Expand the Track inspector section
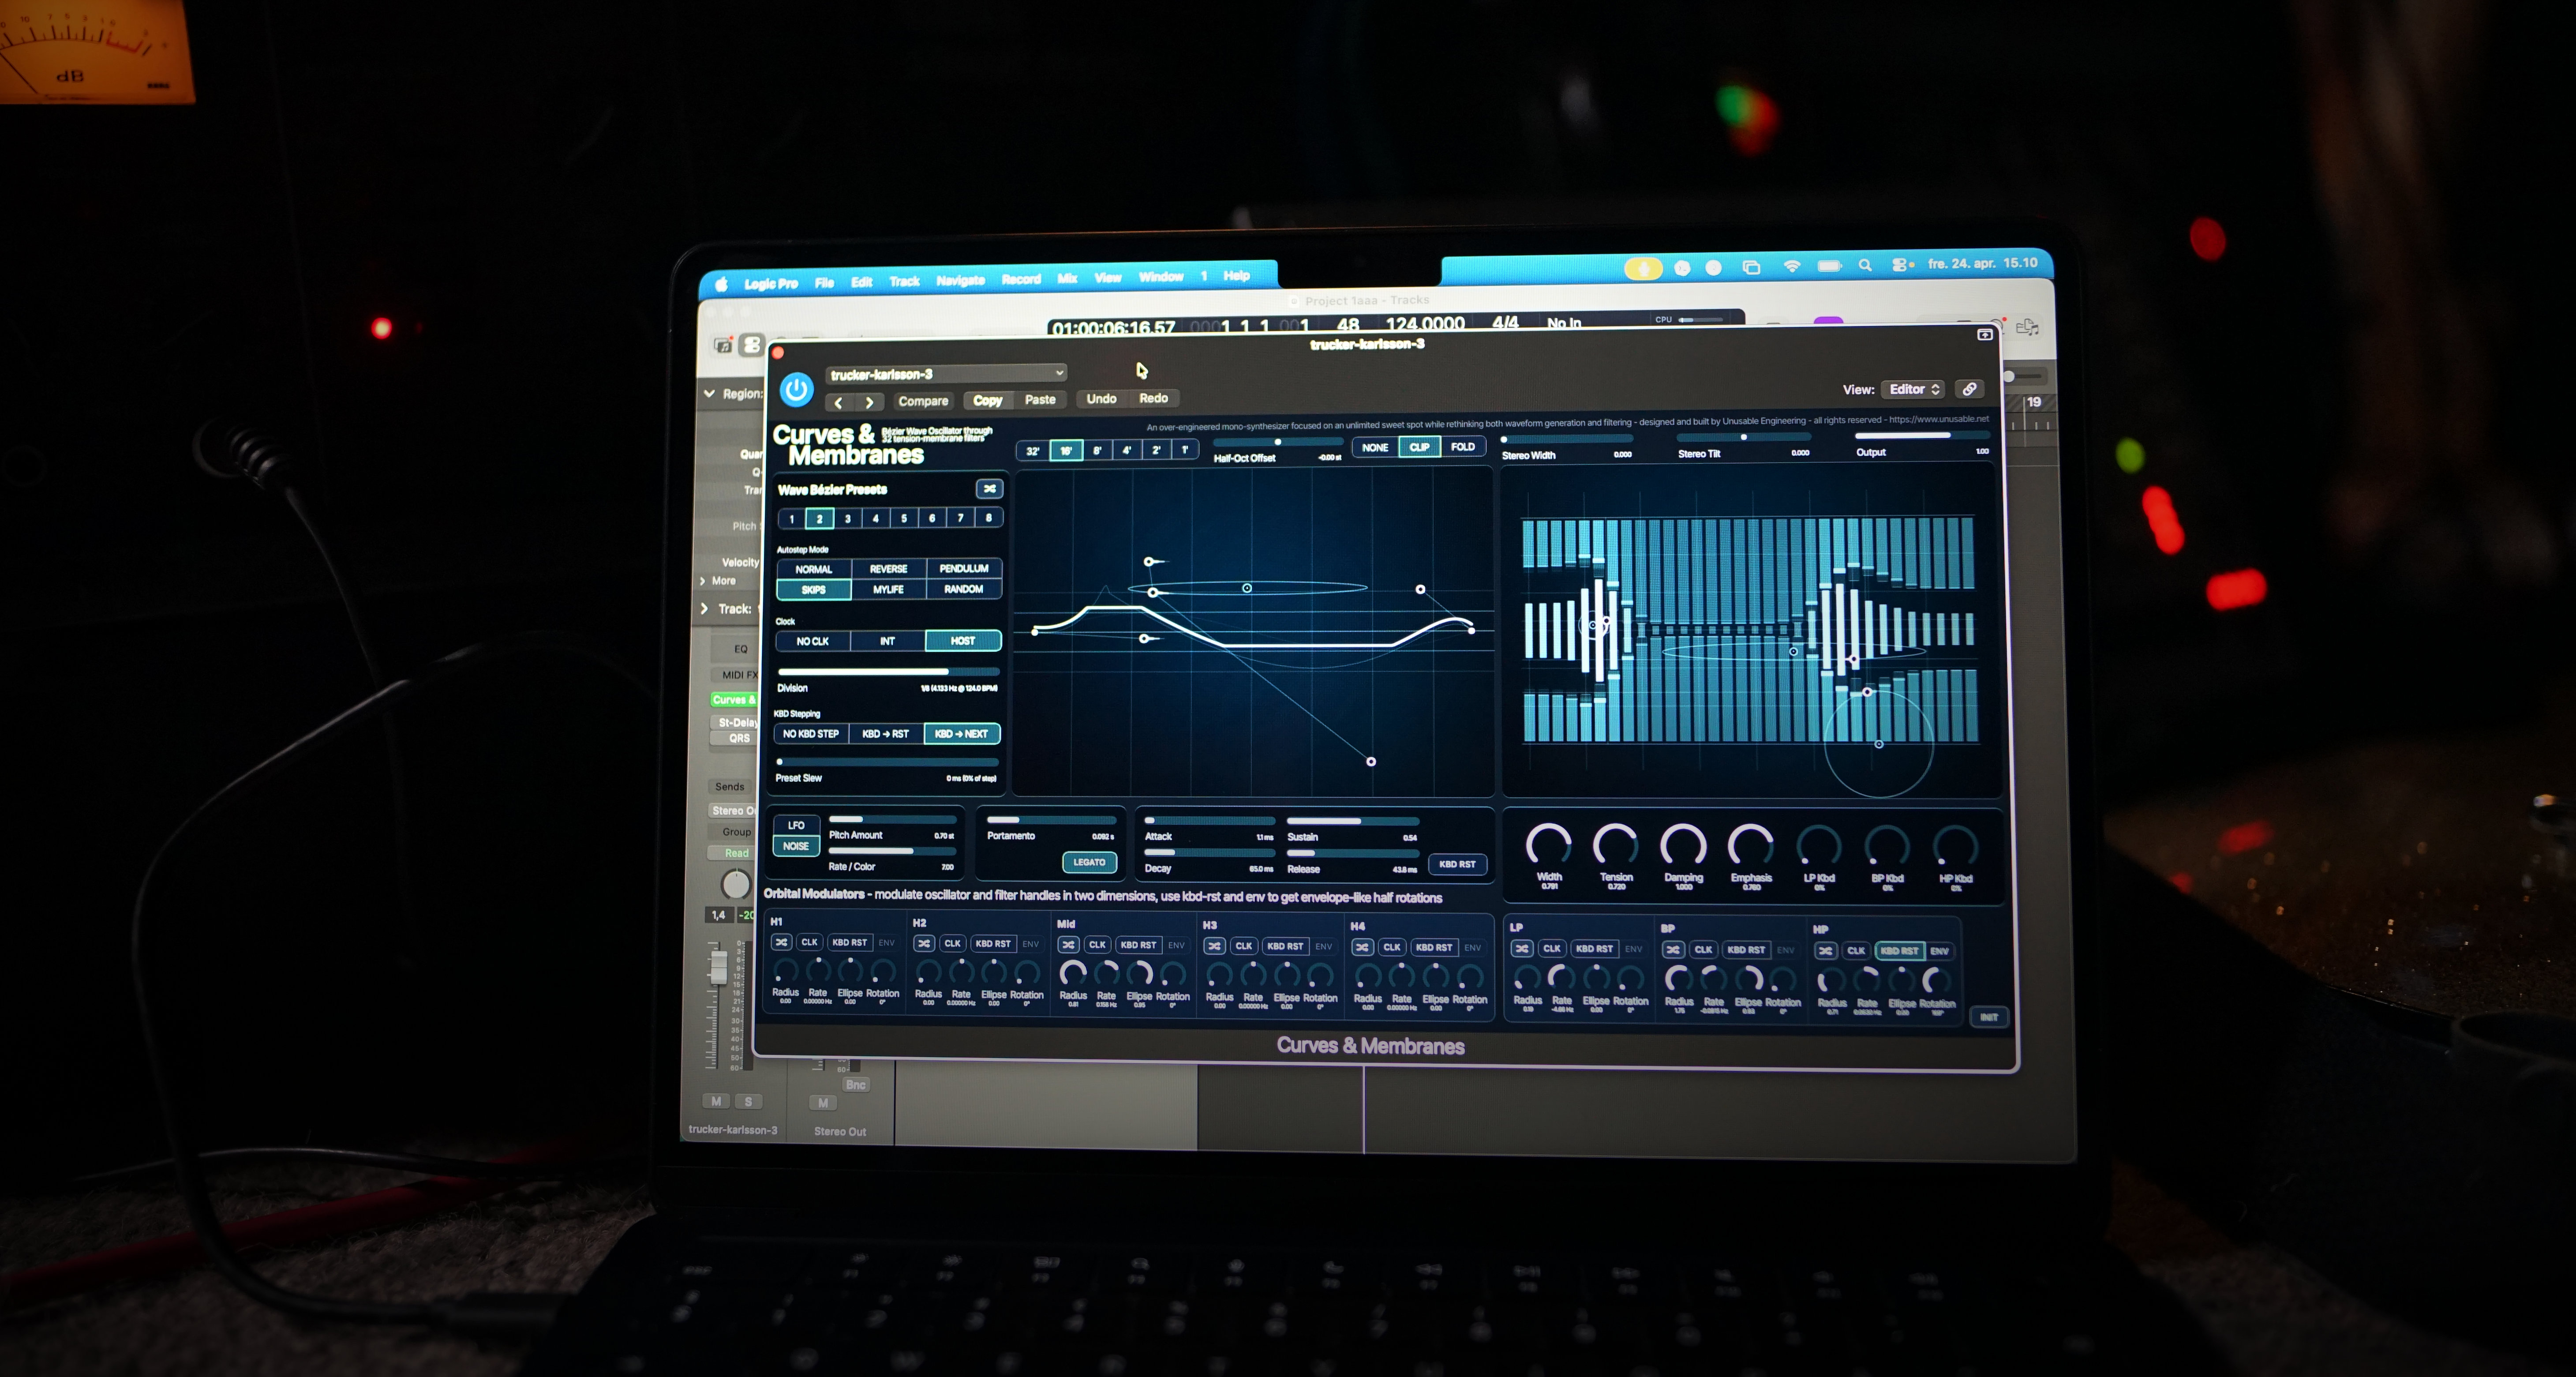The image size is (2576, 1377). click(x=704, y=608)
